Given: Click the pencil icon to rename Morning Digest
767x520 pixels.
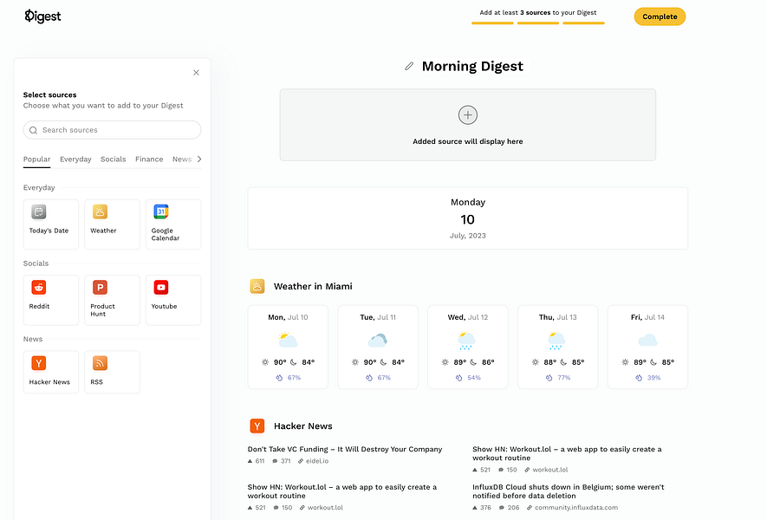Looking at the screenshot, I should tap(409, 66).
